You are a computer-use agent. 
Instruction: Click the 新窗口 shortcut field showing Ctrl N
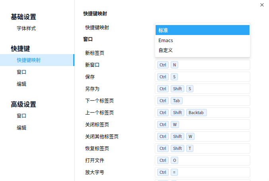[x=203, y=65]
